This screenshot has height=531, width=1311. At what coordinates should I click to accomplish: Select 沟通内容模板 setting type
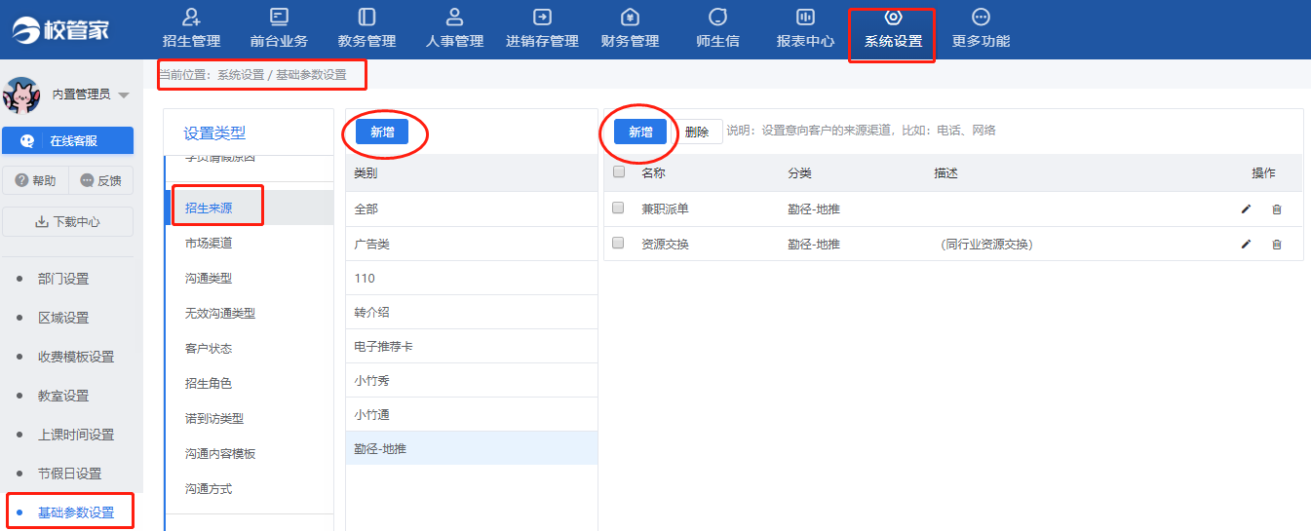pyautogui.click(x=249, y=453)
